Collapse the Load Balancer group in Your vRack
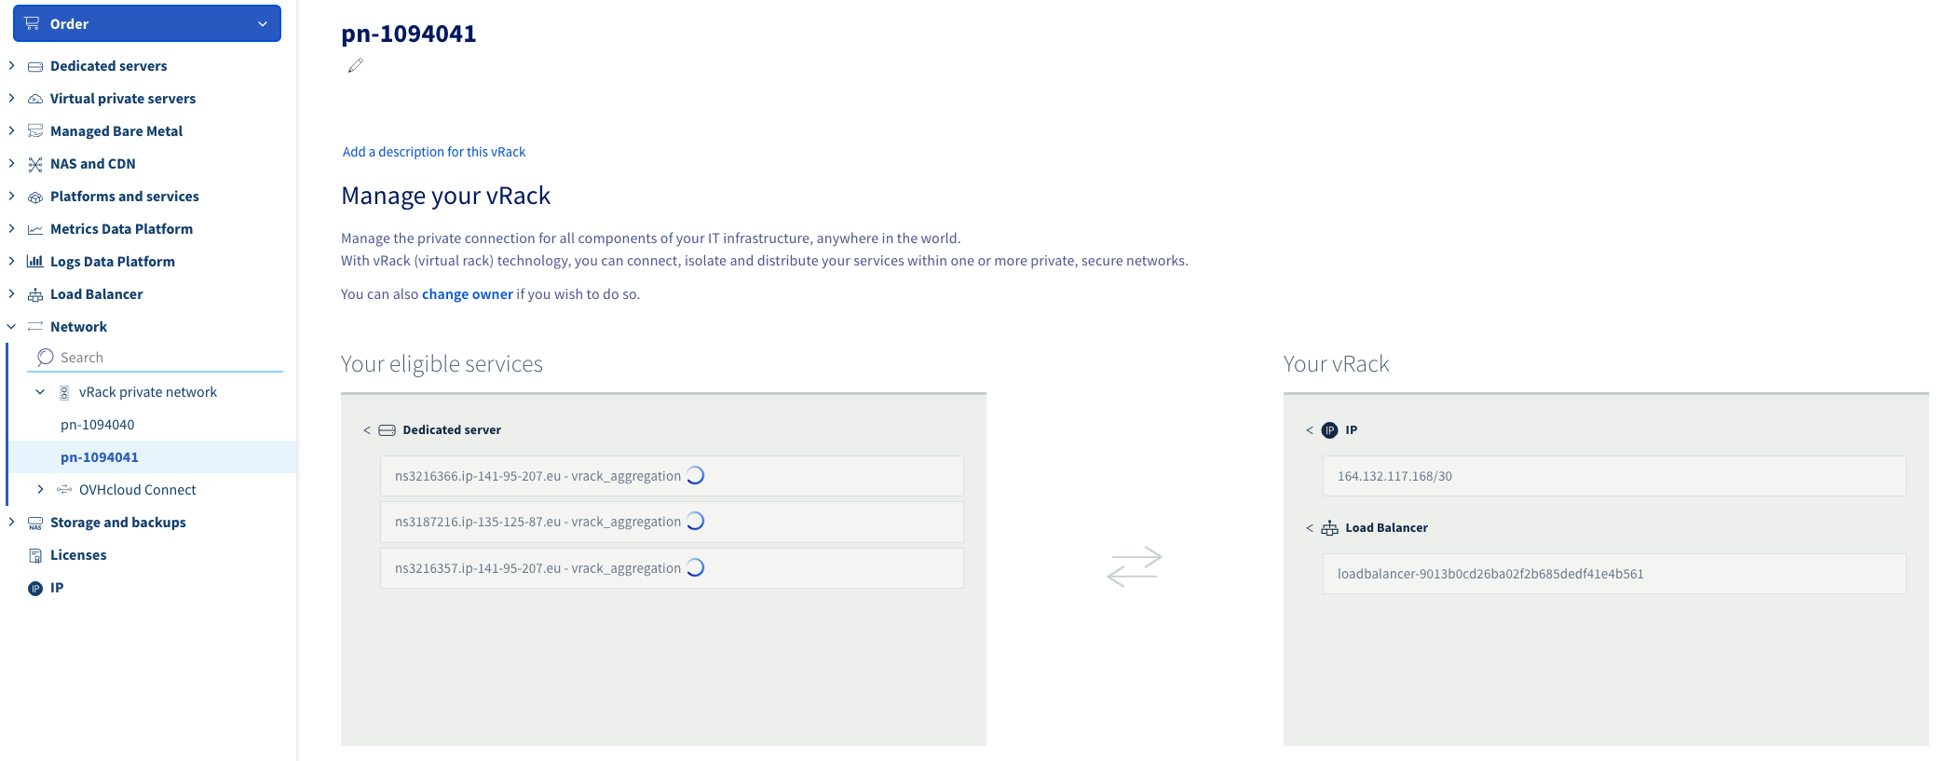Viewport: 1945px width, 761px height. (x=1310, y=528)
